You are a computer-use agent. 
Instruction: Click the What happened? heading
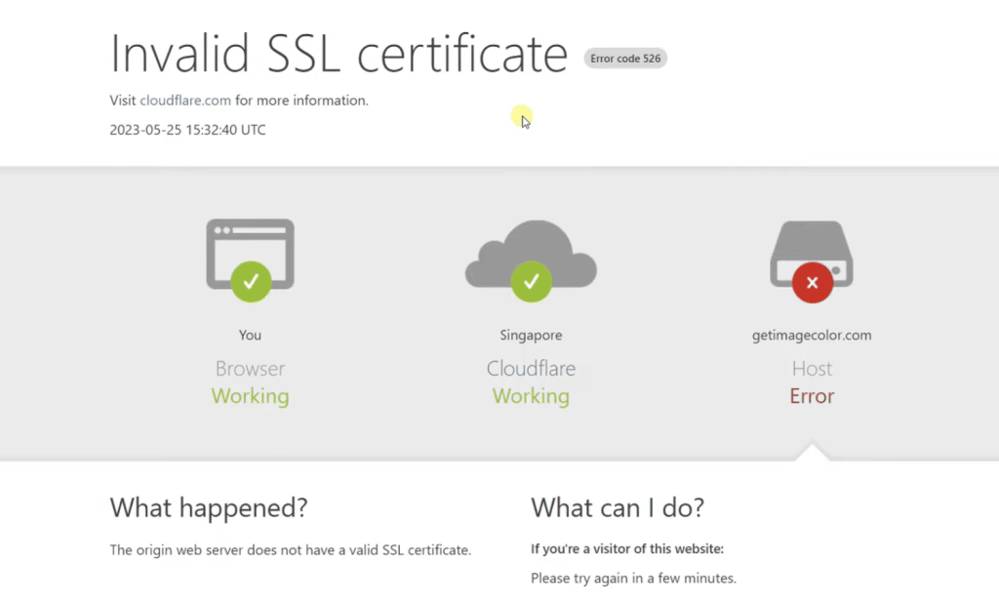coord(209,507)
